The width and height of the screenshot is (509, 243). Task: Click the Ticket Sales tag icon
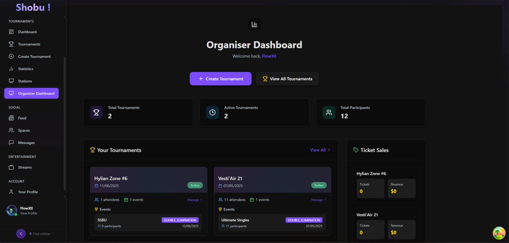click(x=356, y=150)
